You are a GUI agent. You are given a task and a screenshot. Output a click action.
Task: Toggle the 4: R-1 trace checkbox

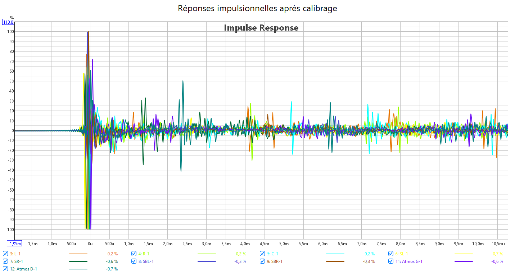134,254
